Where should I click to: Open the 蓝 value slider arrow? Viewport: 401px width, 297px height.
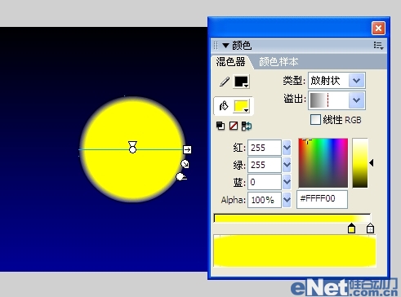(x=287, y=182)
